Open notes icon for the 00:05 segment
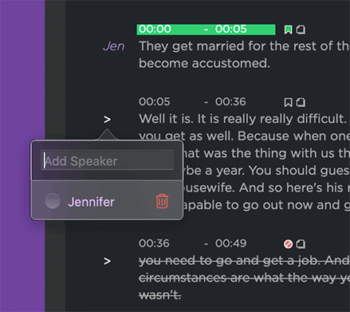350x312 pixels. [x=301, y=102]
